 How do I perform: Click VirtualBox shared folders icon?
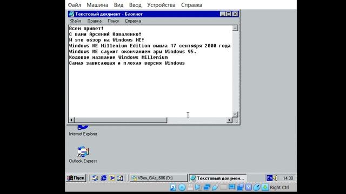click(x=223, y=188)
